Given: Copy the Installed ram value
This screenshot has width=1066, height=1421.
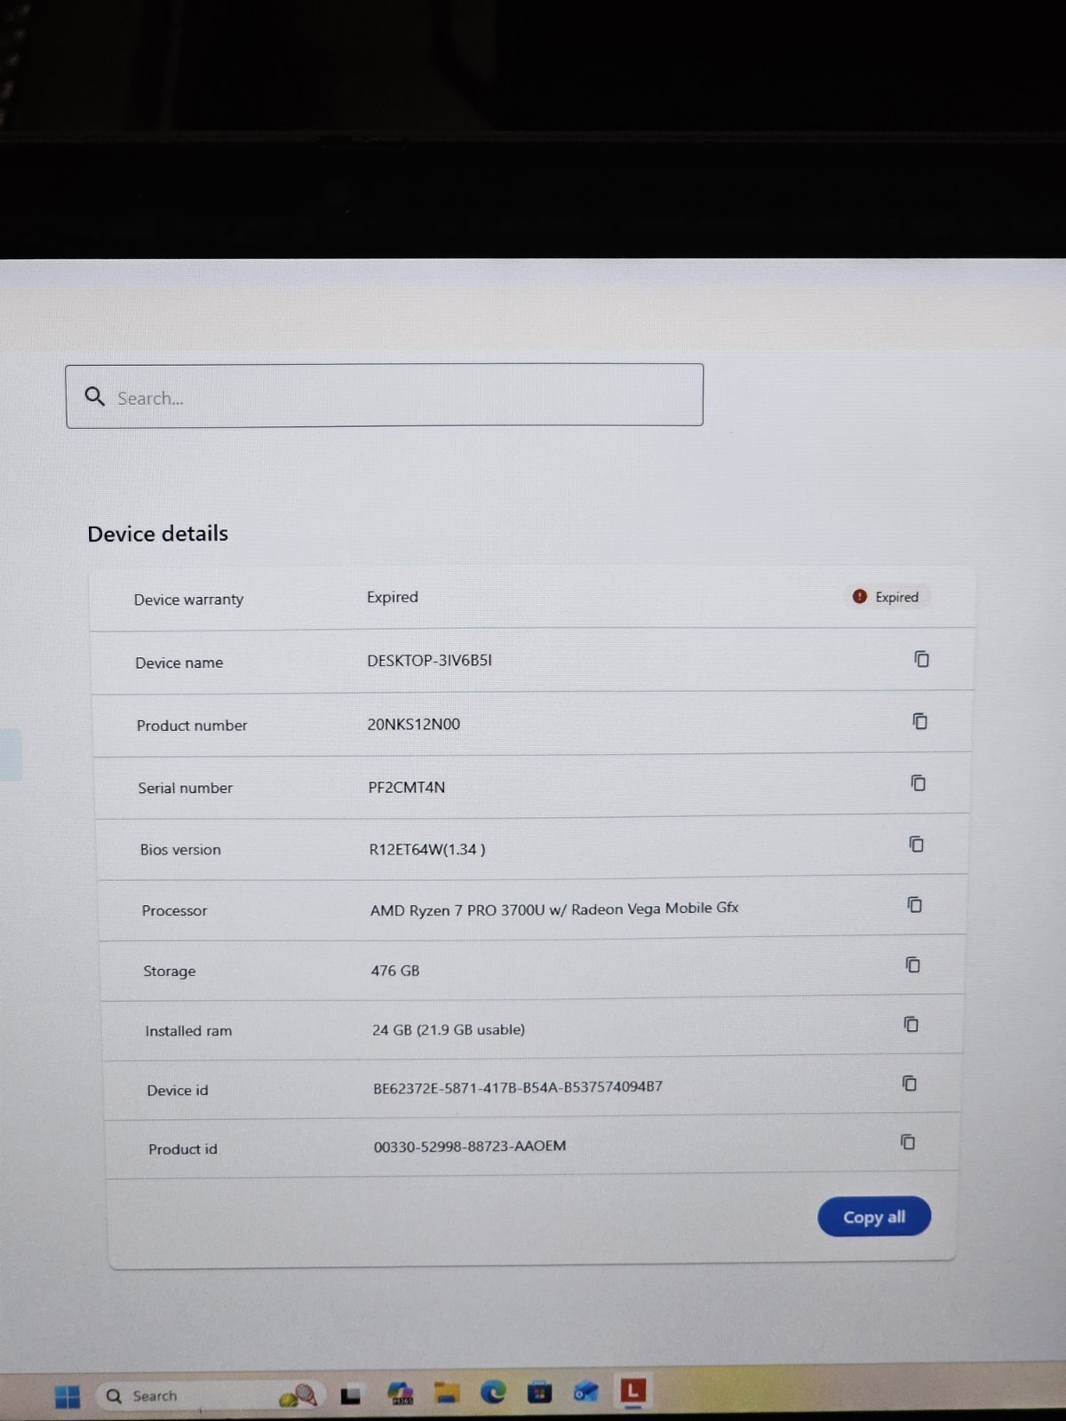Looking at the screenshot, I should point(911,1024).
